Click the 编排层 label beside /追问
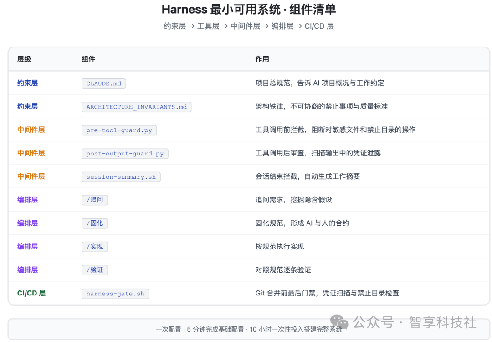492x342 pixels. 28,200
